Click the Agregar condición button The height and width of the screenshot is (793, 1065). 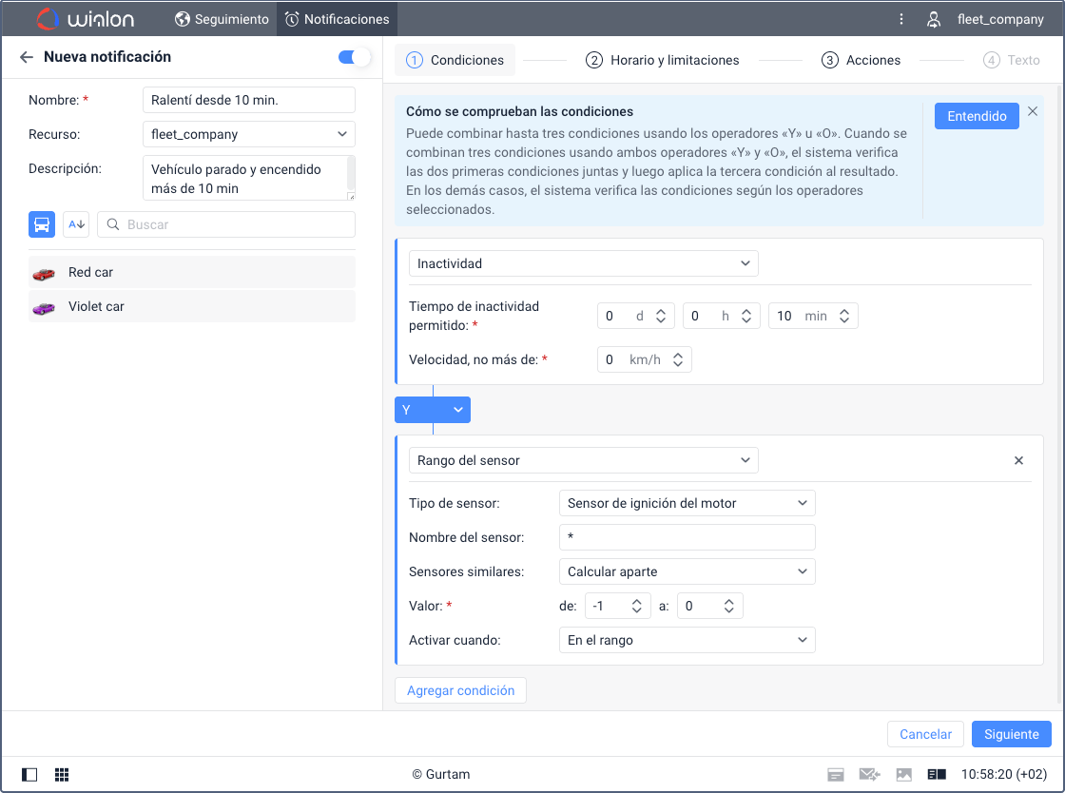[x=460, y=690]
